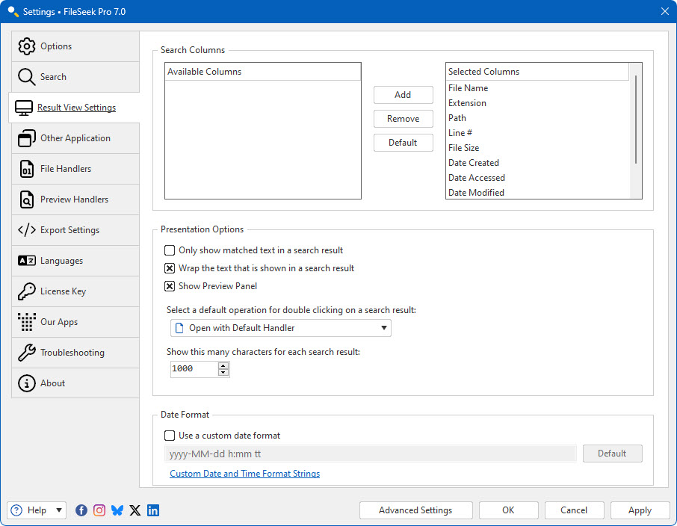Click the Result View Settings monitor icon
677x526 pixels.
24,108
